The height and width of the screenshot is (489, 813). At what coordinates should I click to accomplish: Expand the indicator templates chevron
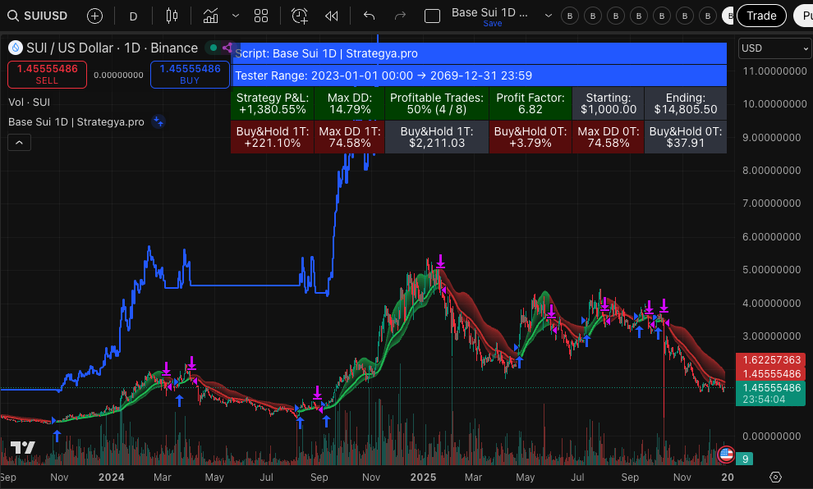tap(236, 16)
